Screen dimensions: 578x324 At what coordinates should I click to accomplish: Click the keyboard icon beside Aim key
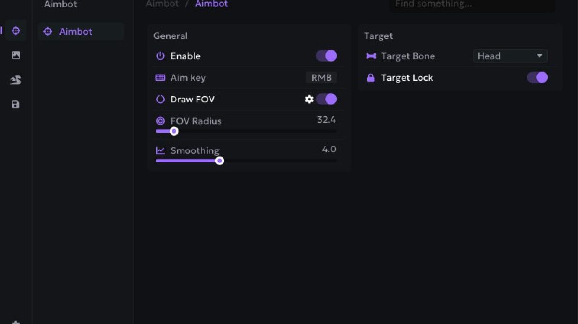coord(160,78)
